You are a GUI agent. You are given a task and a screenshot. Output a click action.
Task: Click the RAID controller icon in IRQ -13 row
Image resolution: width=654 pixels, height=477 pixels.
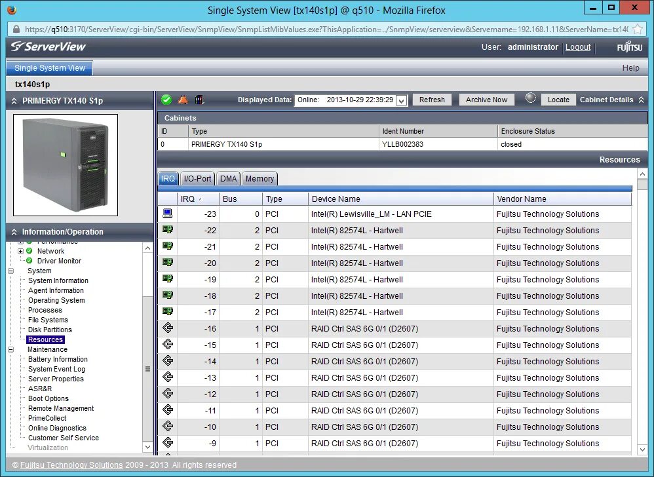(x=168, y=377)
